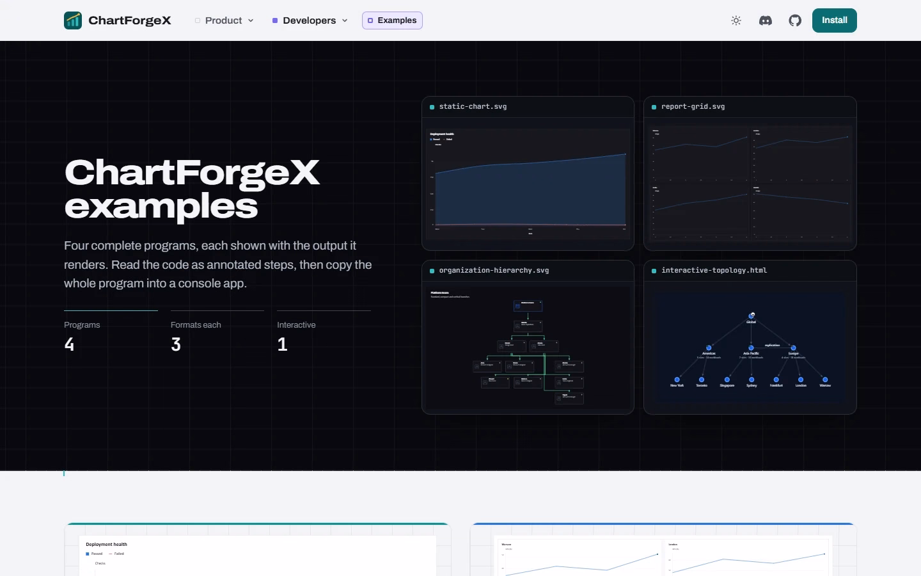Click the teal dot beside static-chart.svg
This screenshot has height=576, width=921.
[432, 107]
